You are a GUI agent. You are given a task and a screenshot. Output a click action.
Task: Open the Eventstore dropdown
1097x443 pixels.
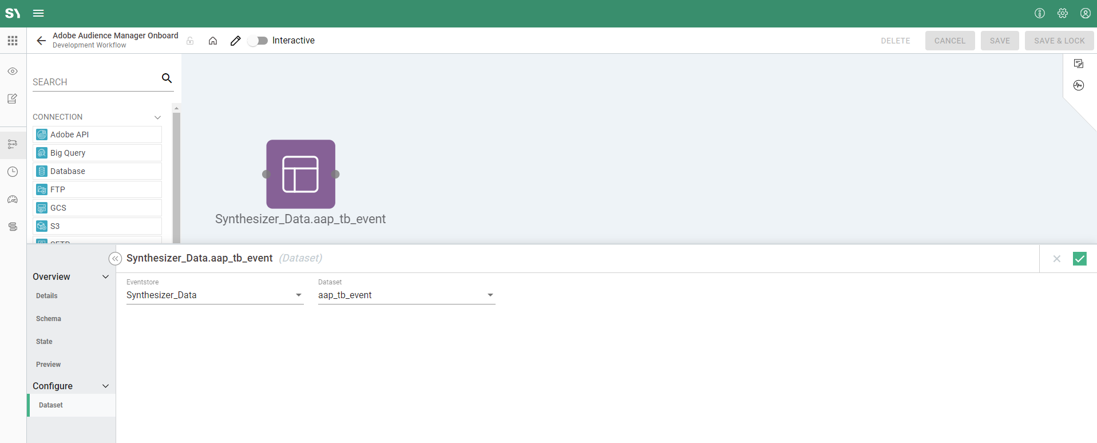coord(215,295)
